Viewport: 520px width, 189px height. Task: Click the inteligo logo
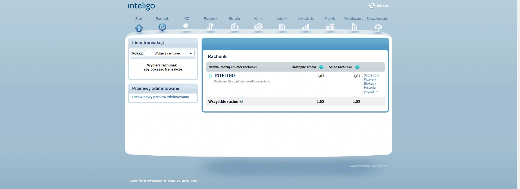coord(141,6)
